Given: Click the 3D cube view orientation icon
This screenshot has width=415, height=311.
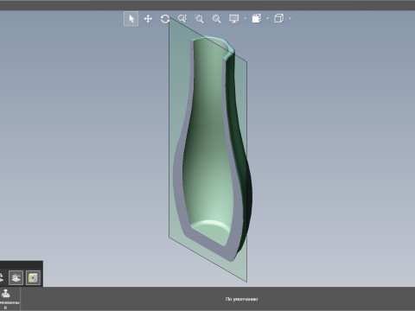Looking at the screenshot, I should (x=278, y=19).
